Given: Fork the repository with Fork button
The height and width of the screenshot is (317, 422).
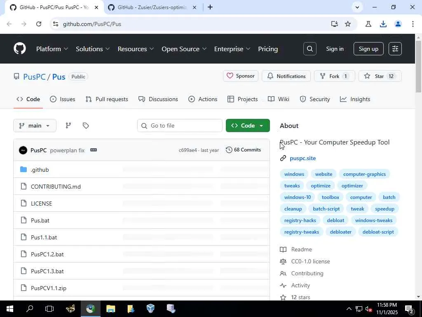Looking at the screenshot, I should pos(335,76).
